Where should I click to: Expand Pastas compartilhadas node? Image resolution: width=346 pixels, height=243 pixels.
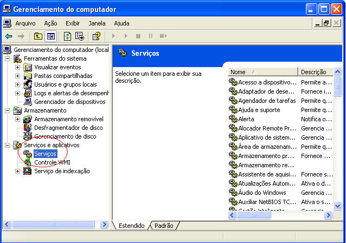tap(18, 76)
